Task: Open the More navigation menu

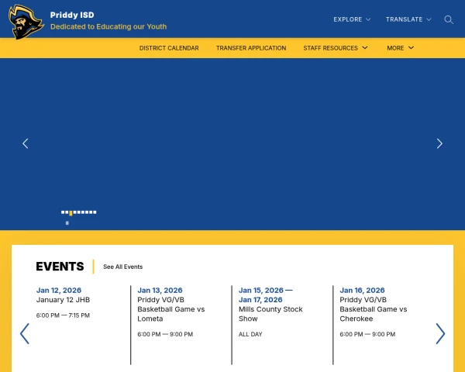Action: 400,48
